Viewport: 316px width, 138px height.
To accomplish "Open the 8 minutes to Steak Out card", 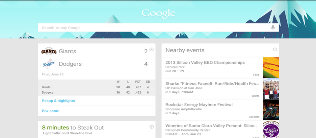I will coord(73,128).
